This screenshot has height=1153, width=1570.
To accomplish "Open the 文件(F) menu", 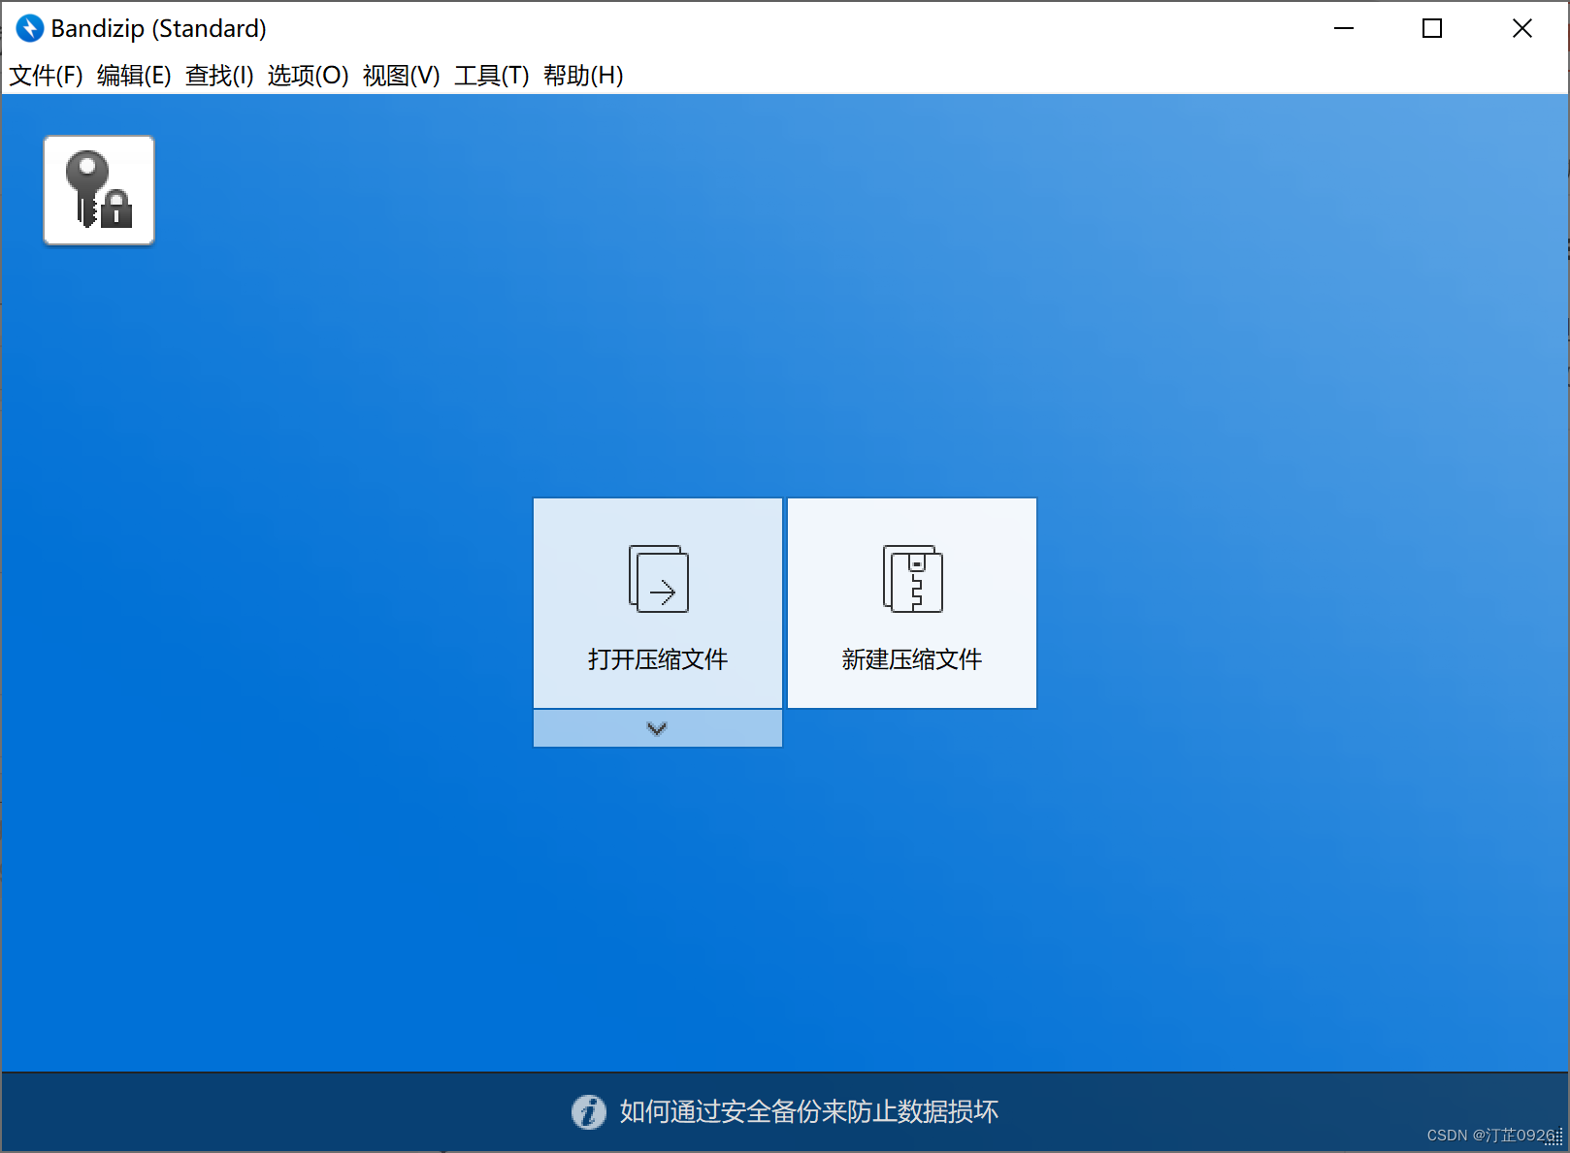I will pyautogui.click(x=46, y=76).
